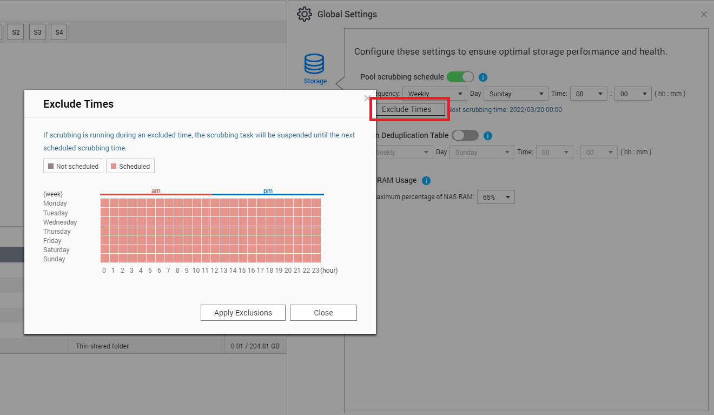Click the Storage database icon

[x=314, y=64]
